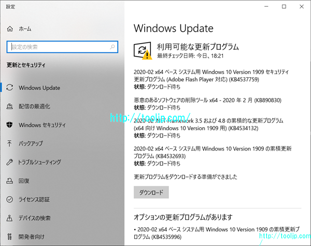The width and height of the screenshot is (311, 246).
Task: Select the KB4535996 optional update entry
Action: [216, 233]
